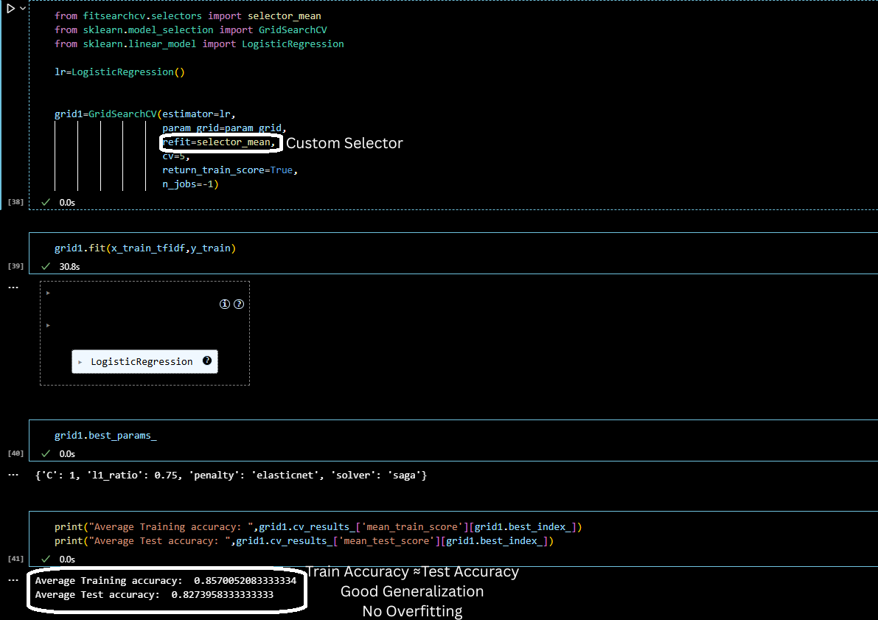Expand the middle arrow above LogisticRegression box
The height and width of the screenshot is (620, 878).
coord(48,325)
